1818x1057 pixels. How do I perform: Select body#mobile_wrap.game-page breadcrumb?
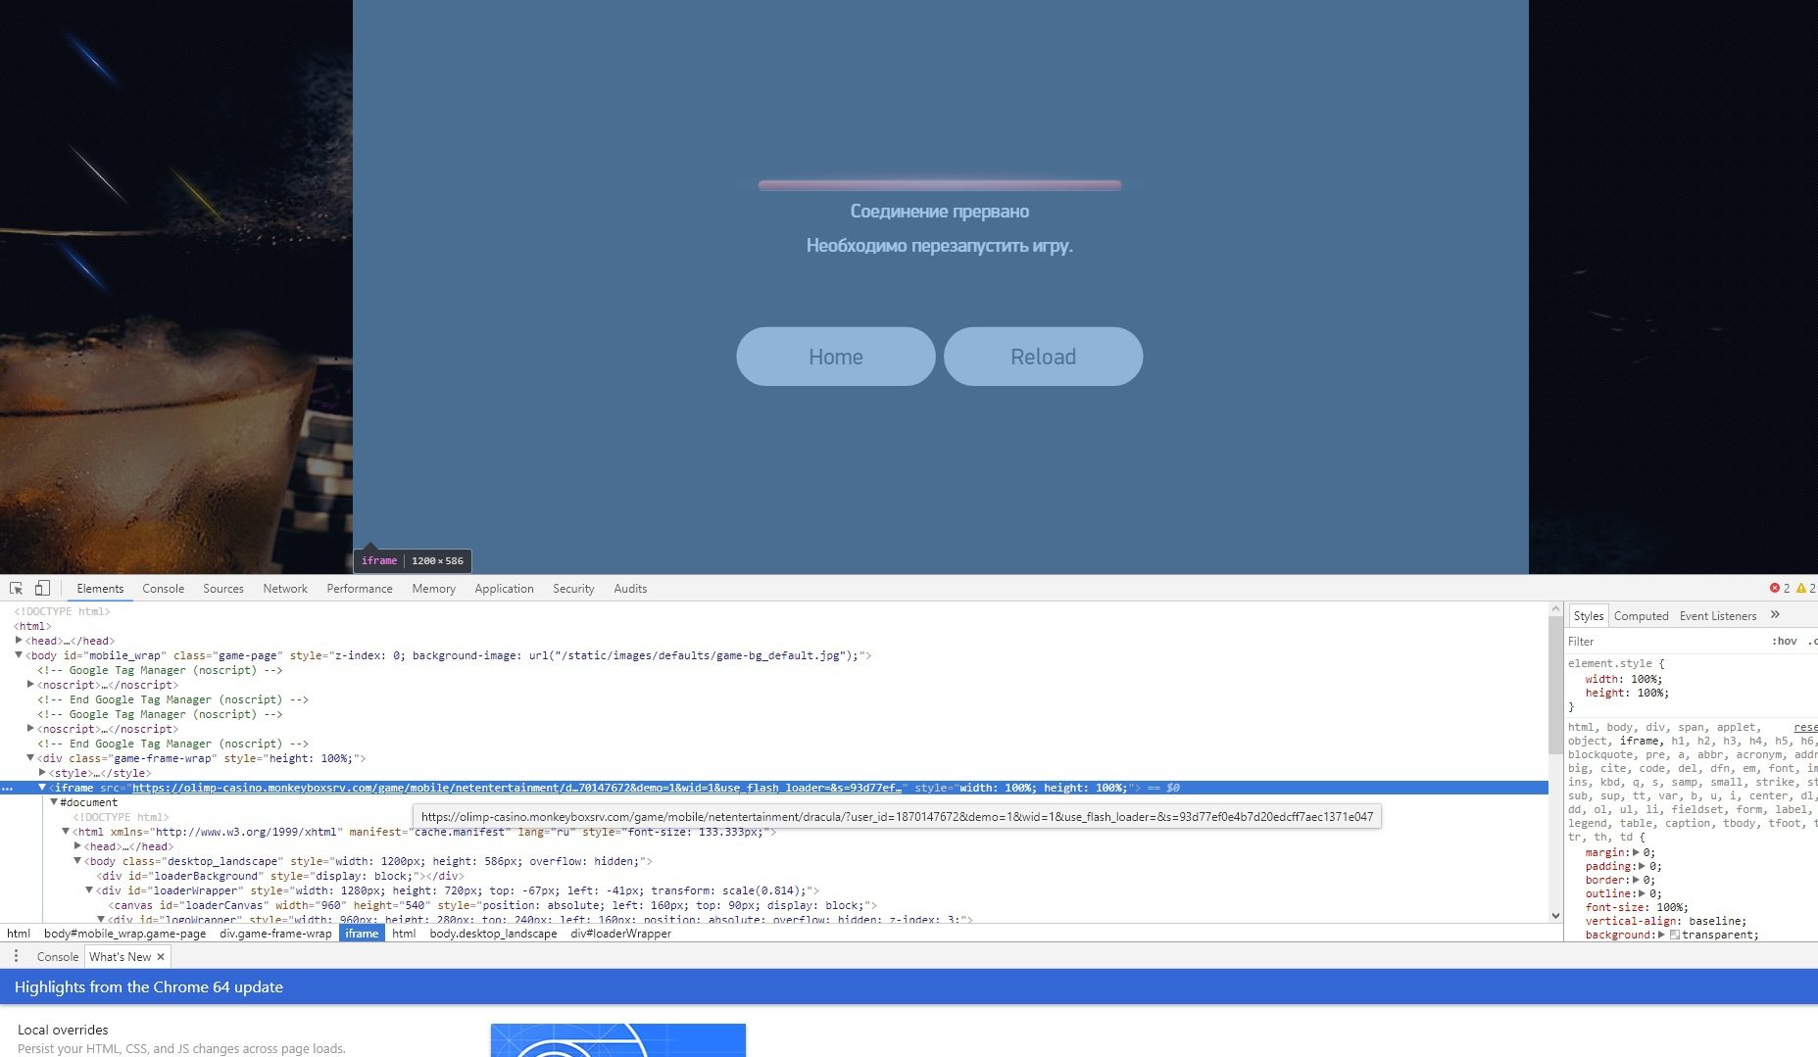click(x=124, y=934)
